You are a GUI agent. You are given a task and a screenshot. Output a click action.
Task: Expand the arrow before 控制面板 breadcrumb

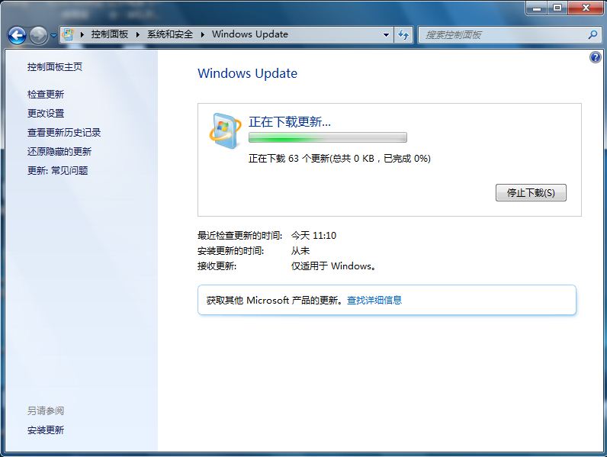tap(82, 34)
